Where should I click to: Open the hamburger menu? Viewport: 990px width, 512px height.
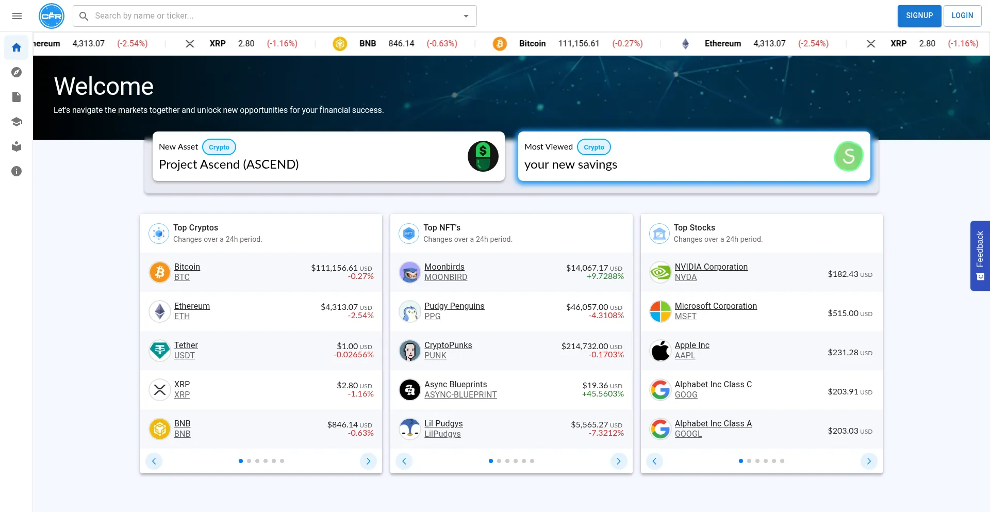click(16, 16)
